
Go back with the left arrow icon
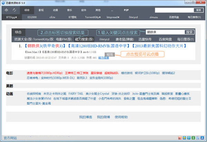[x=6, y=10]
